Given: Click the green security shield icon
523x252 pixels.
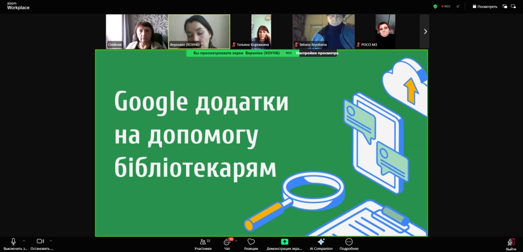Looking at the screenshot, I should click(x=435, y=7).
